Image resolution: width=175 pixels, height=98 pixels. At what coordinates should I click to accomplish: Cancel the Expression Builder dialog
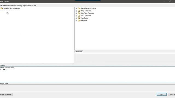tap(171, 94)
